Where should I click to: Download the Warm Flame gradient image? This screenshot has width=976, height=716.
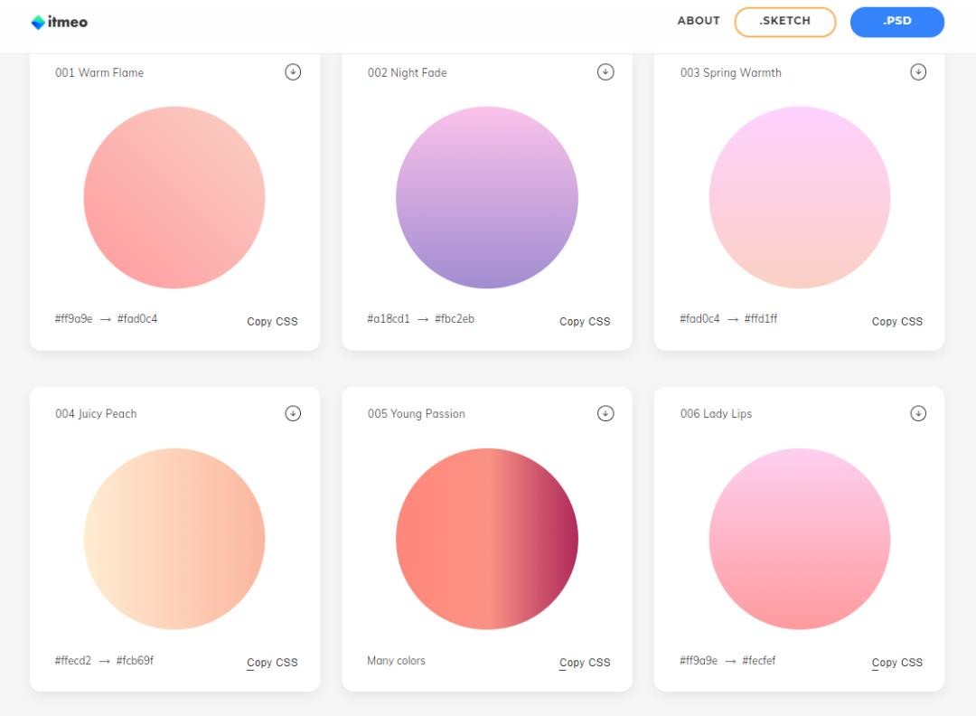tap(293, 72)
